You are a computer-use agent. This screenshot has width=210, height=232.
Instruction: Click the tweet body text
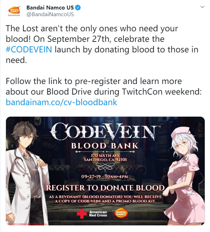pos(104,65)
